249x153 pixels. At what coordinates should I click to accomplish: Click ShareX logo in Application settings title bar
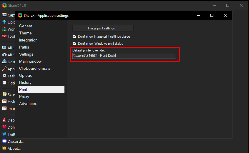[20, 15]
